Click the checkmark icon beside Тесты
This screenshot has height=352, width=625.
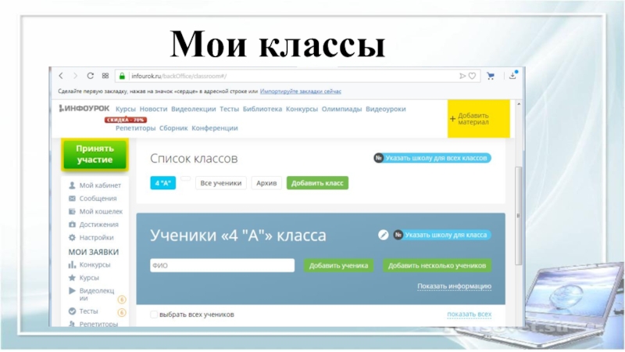[72, 311]
